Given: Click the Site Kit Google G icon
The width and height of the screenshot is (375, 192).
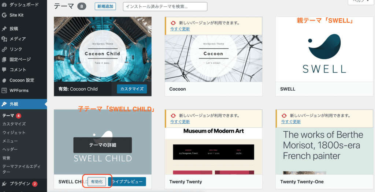Looking at the screenshot, I should [4, 15].
